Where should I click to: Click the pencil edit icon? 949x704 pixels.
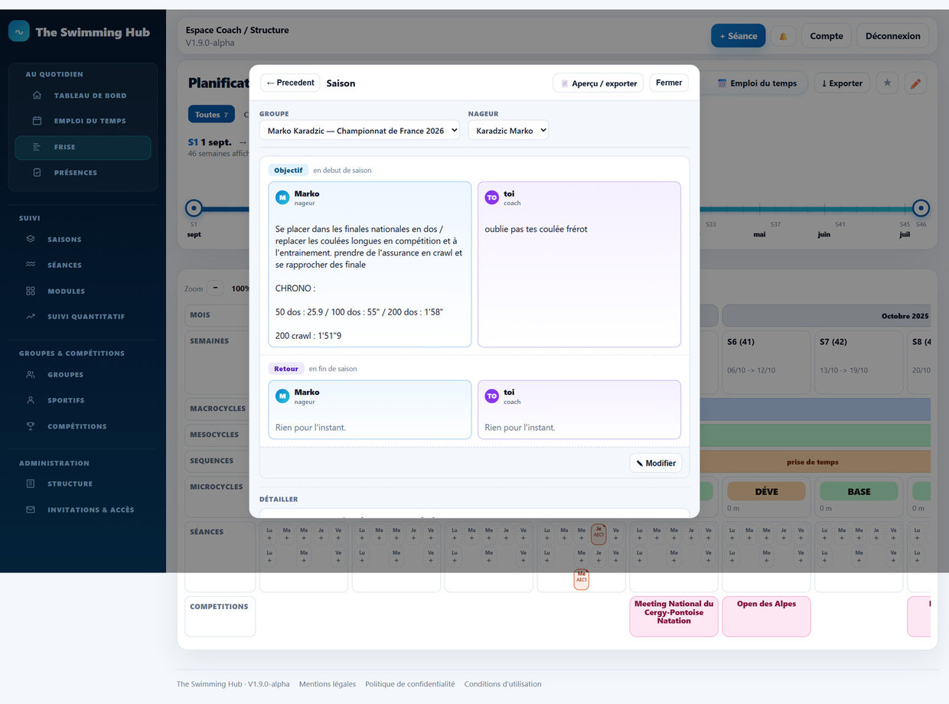(915, 83)
